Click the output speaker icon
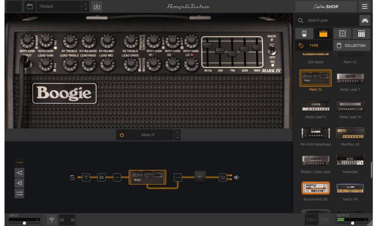 coord(237,177)
